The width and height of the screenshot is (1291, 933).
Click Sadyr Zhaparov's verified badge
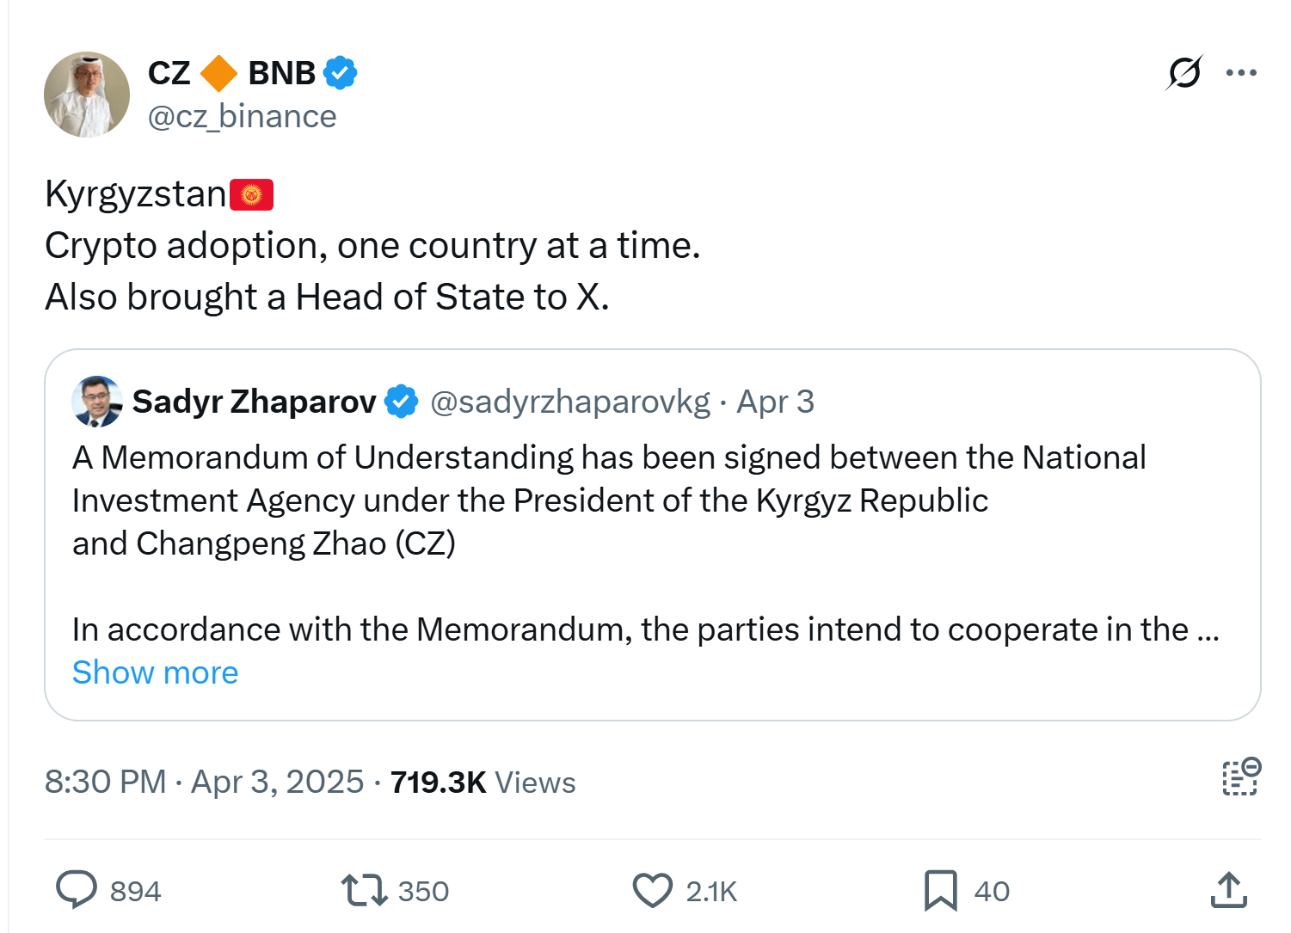coord(401,402)
